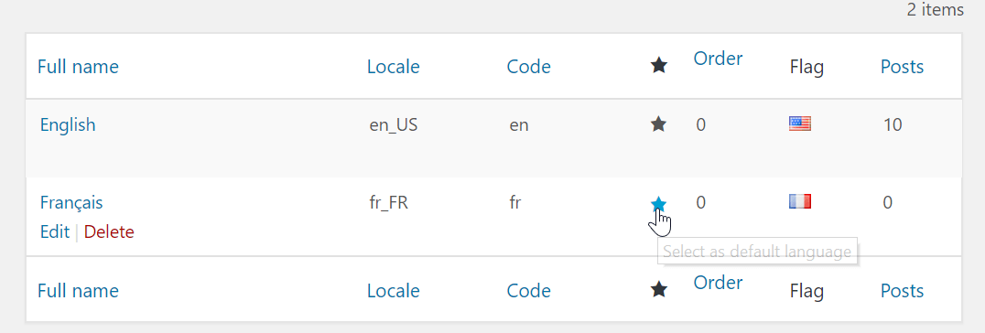
Task: Click the French flag icon
Action: (800, 201)
